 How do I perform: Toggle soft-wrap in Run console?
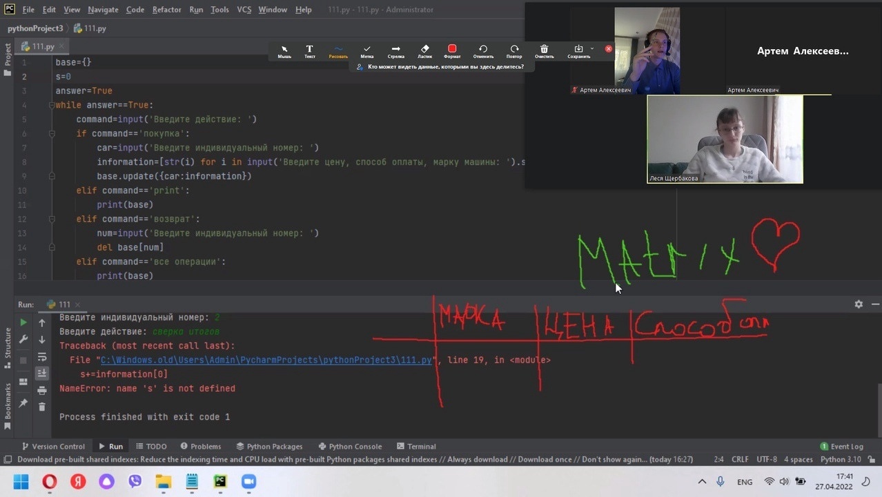click(42, 357)
